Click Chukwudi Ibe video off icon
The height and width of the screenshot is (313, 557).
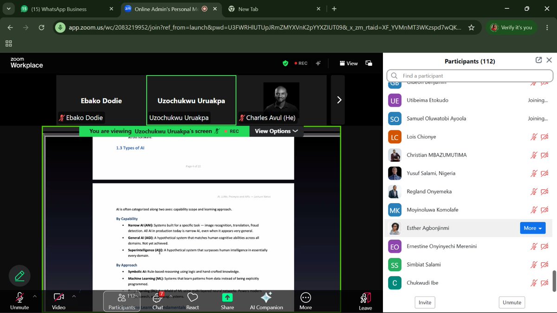coord(545,283)
